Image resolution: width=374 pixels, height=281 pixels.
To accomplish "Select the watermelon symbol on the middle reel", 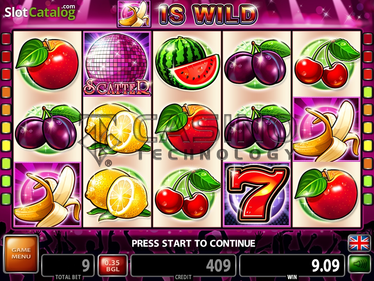I will 187,64.
